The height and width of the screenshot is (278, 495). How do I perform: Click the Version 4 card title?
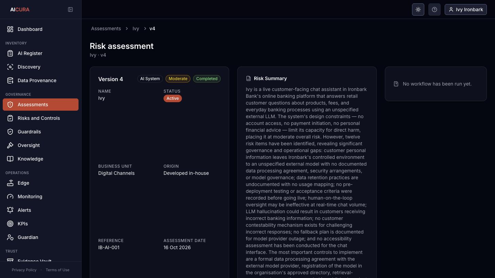coord(110,79)
